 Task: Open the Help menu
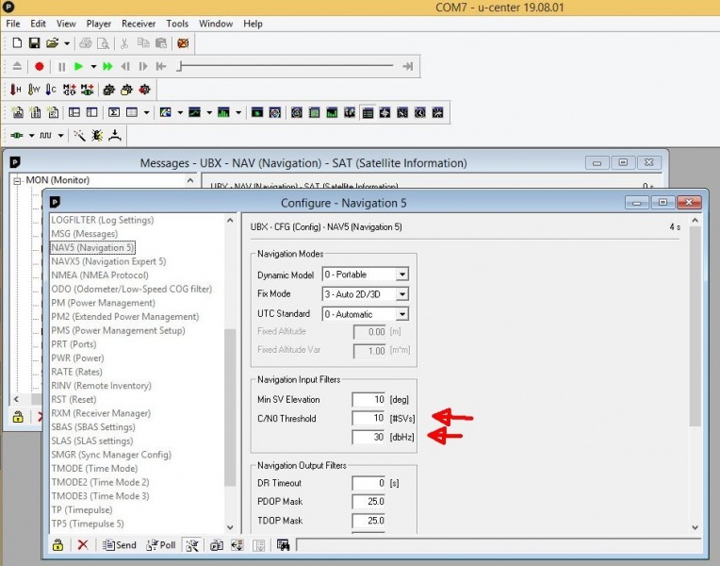tap(253, 24)
